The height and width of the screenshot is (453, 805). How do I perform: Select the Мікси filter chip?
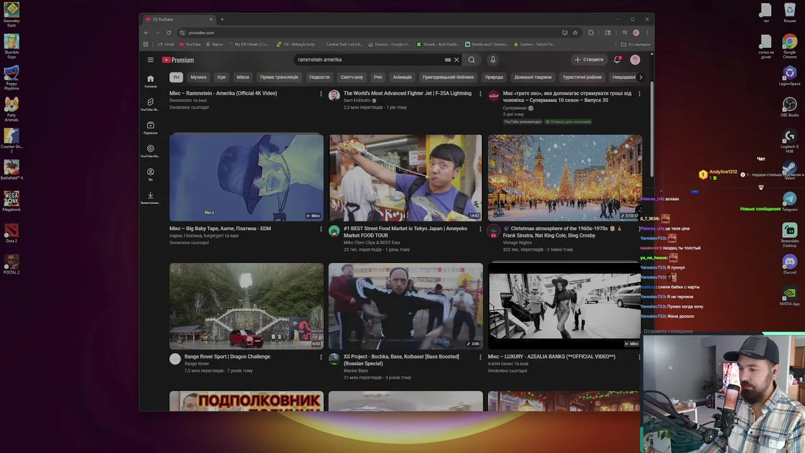(243, 77)
